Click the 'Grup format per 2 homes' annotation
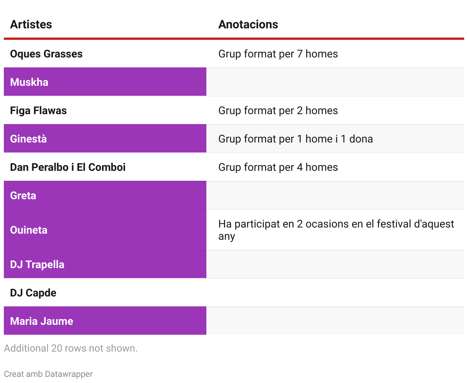The width and height of the screenshot is (468, 383). click(x=278, y=111)
